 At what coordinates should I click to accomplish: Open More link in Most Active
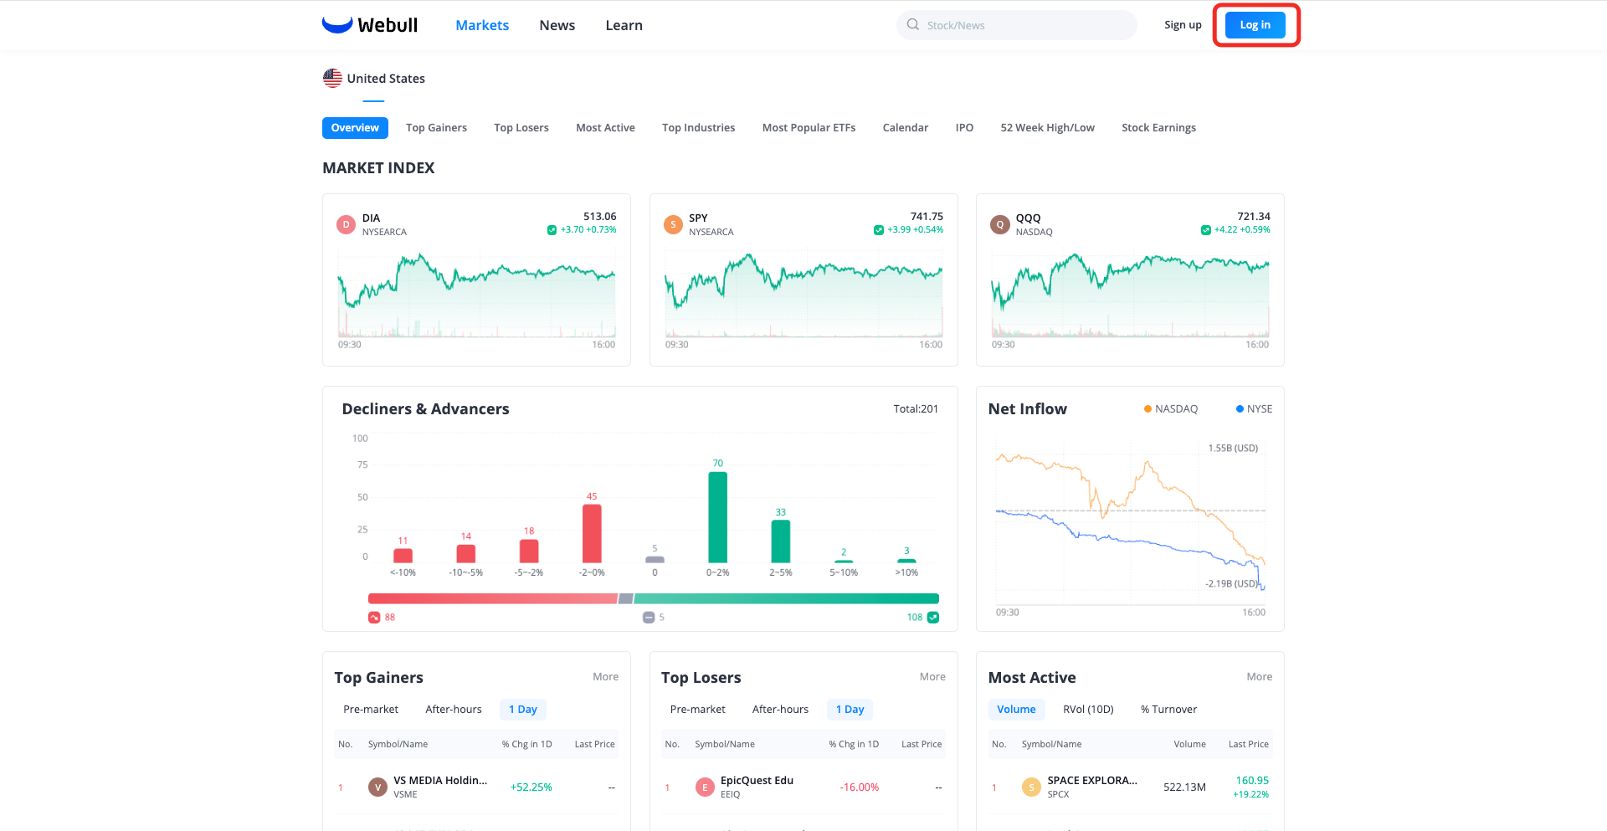(x=1260, y=677)
